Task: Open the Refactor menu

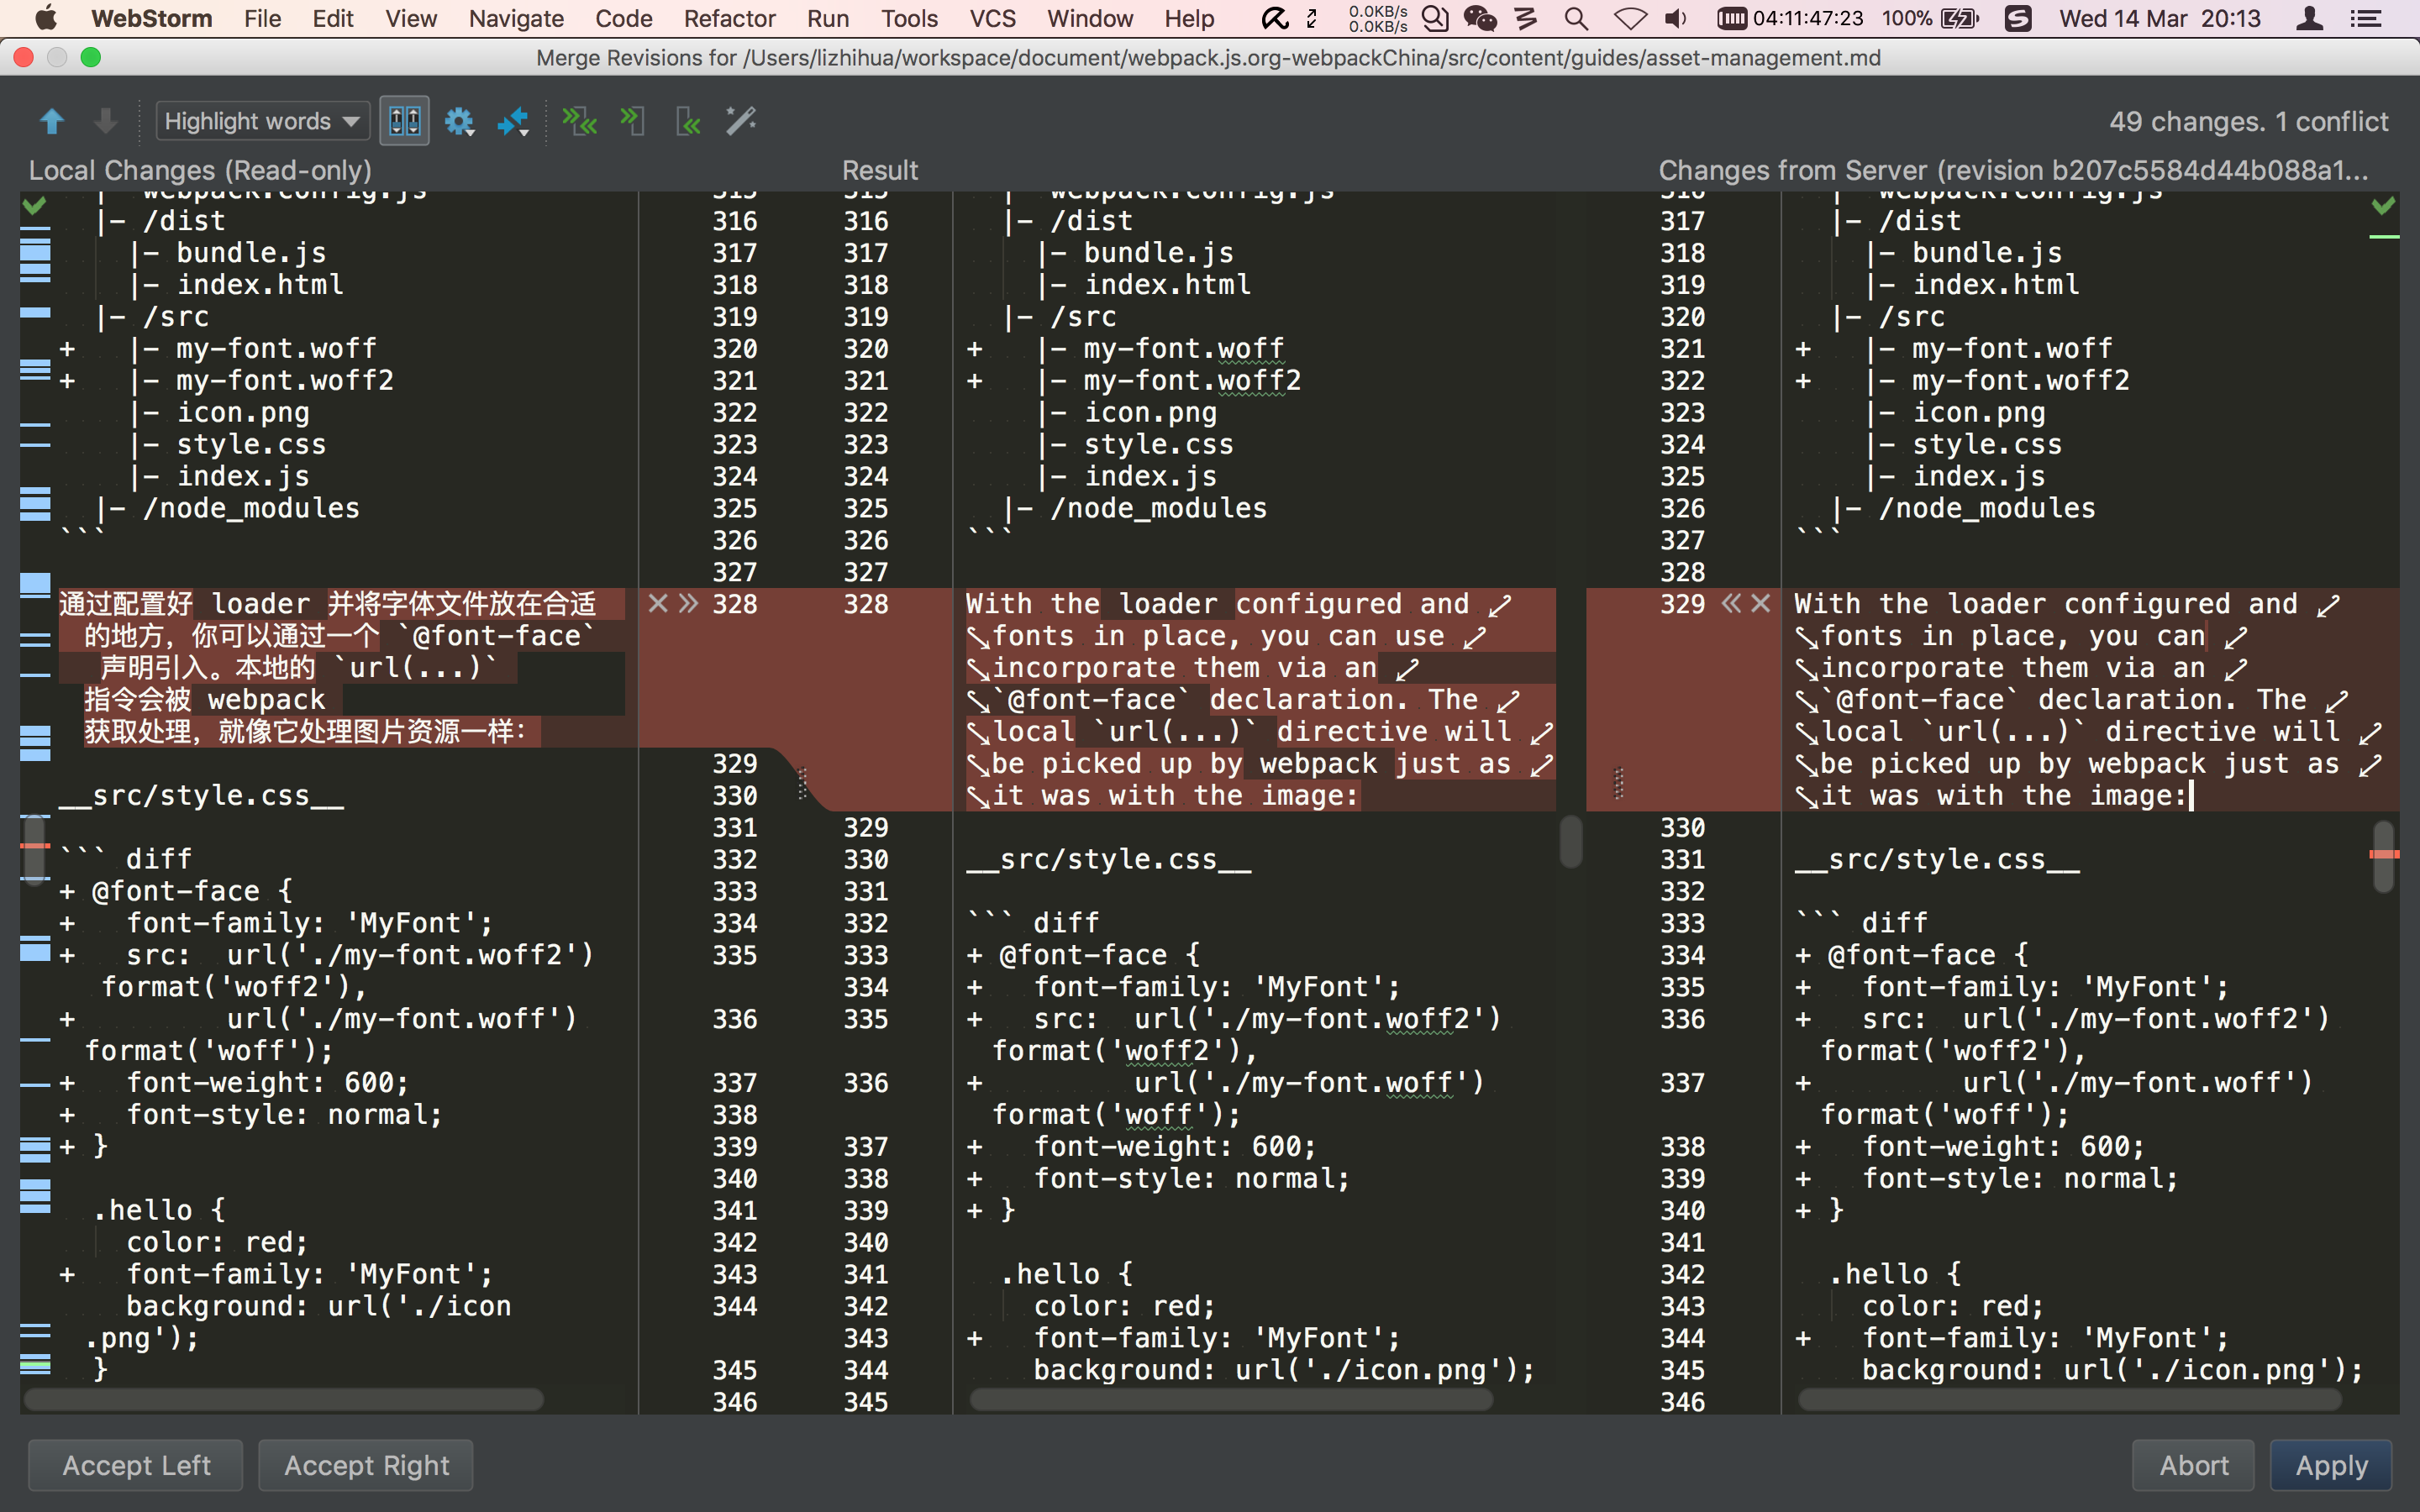Action: click(x=729, y=18)
